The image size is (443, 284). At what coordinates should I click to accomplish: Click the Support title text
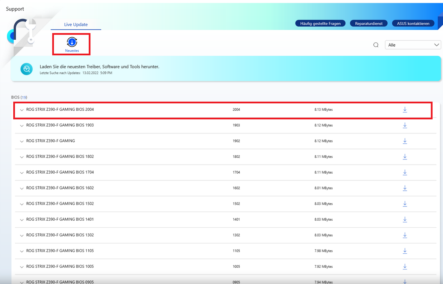(15, 9)
